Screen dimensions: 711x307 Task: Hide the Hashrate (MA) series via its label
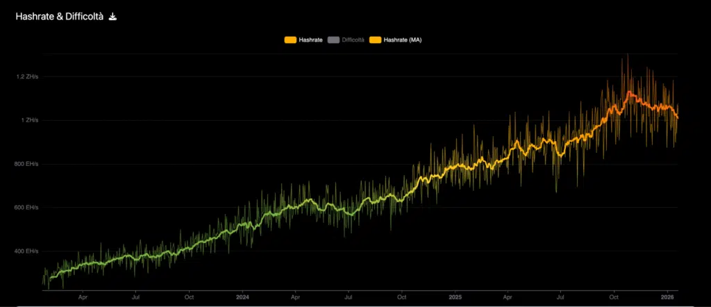pyautogui.click(x=404, y=40)
